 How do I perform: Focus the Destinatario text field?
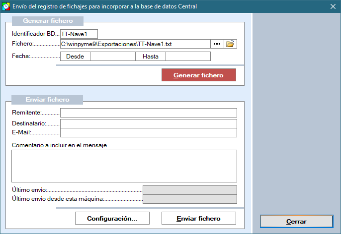148,123
